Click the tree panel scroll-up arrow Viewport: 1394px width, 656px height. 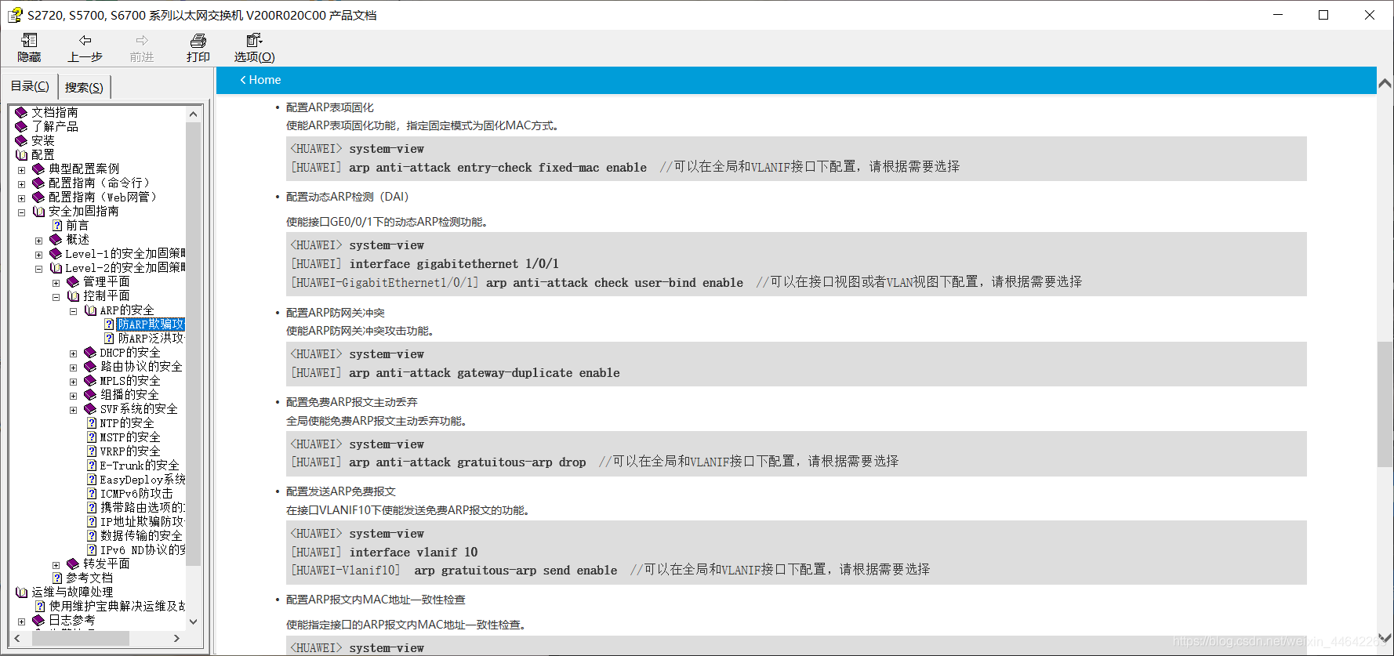(x=193, y=114)
